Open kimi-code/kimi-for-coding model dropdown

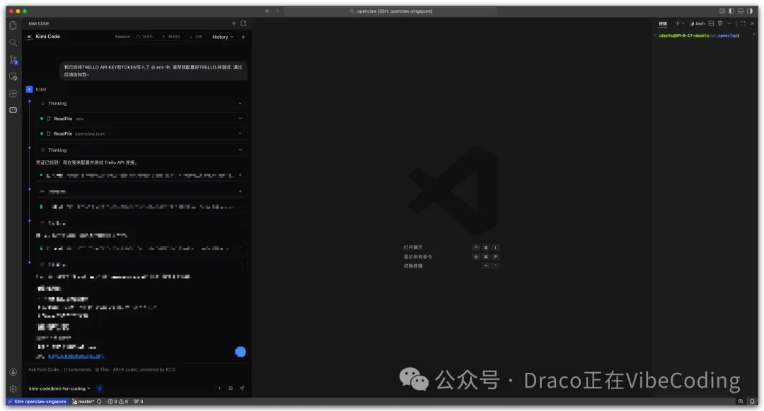[59, 388]
